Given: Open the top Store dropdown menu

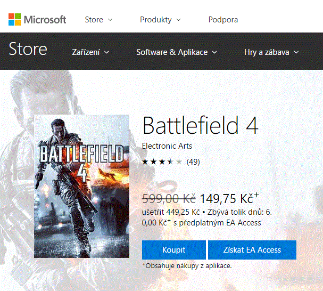Looking at the screenshot, I should (98, 20).
